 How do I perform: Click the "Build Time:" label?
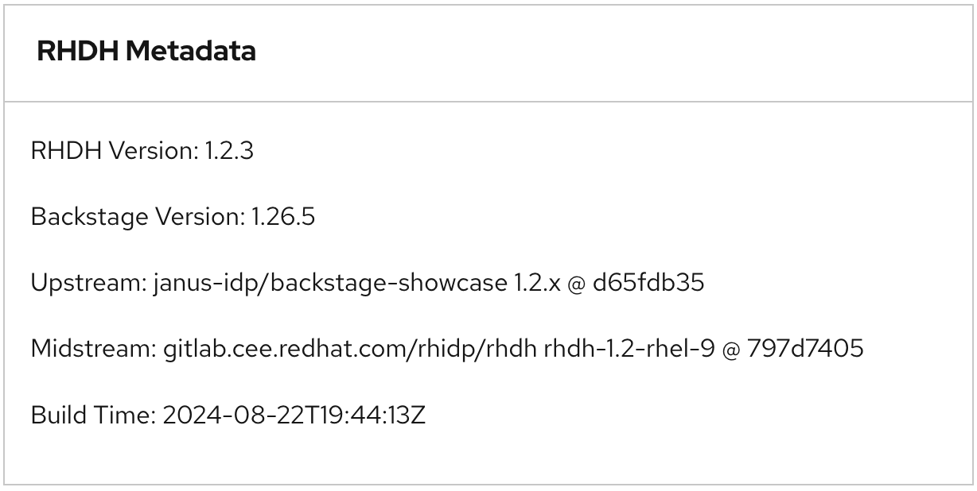[x=93, y=414]
